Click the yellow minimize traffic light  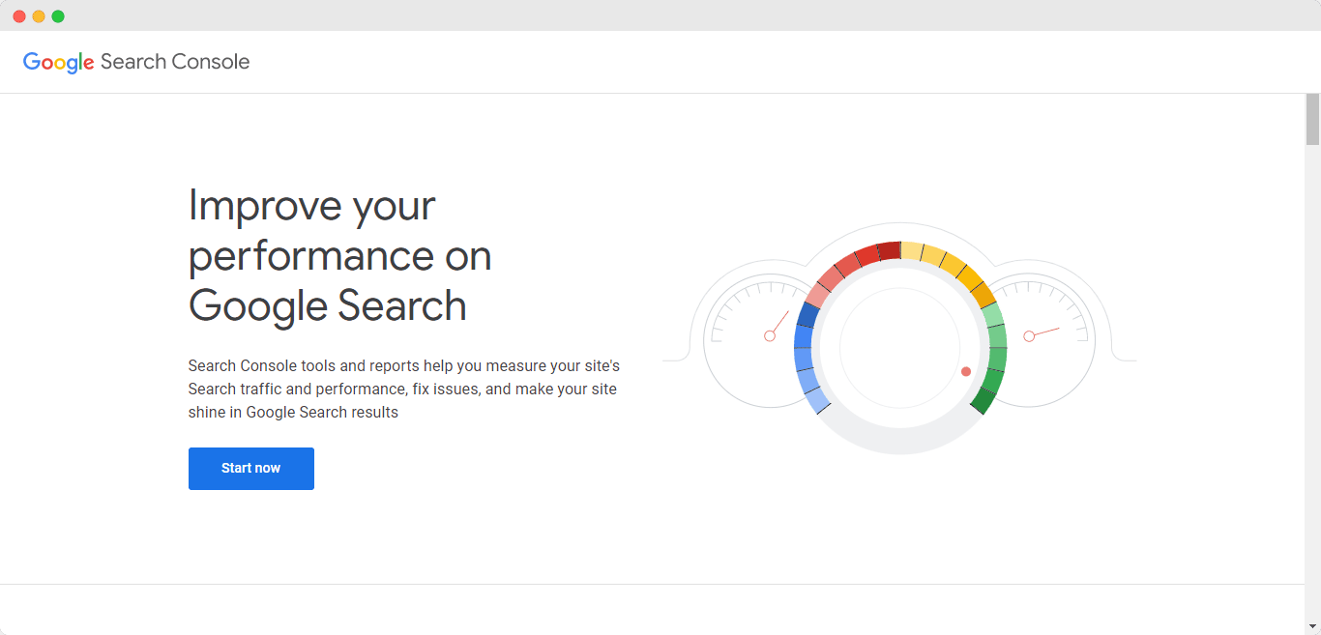point(39,15)
